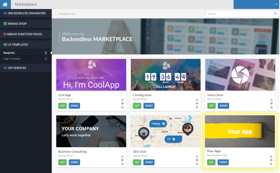Click the Backendless User author text

pyautogui.click(x=217, y=155)
